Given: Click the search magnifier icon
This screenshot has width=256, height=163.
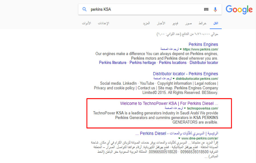Looking at the screenshot, I should [x=84, y=9].
